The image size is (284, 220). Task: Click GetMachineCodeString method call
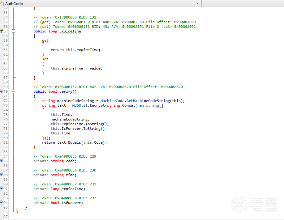(x=148, y=101)
